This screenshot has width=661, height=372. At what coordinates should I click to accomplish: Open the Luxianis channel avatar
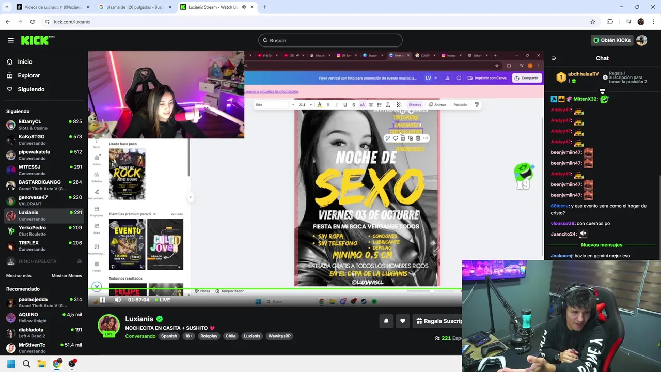coord(109,326)
